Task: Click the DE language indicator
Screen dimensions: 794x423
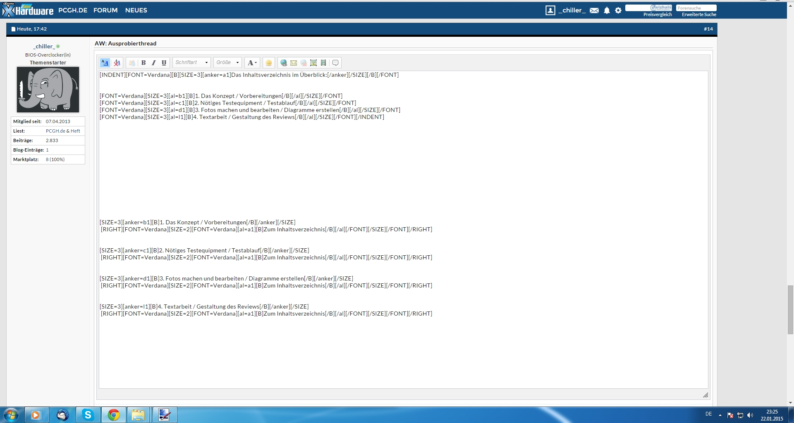Action: [708, 414]
